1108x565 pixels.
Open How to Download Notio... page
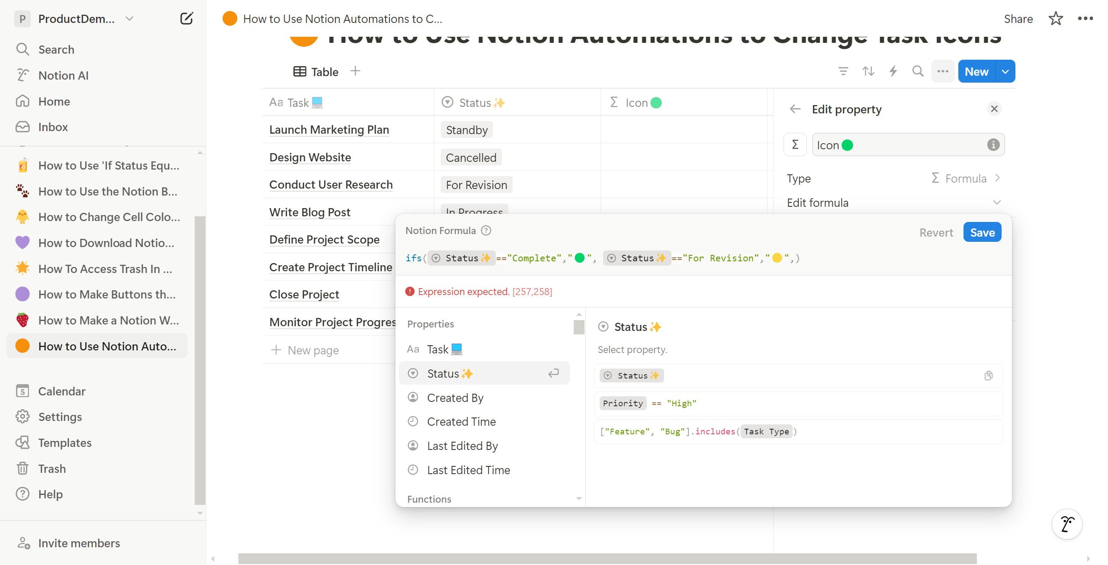pyautogui.click(x=97, y=243)
